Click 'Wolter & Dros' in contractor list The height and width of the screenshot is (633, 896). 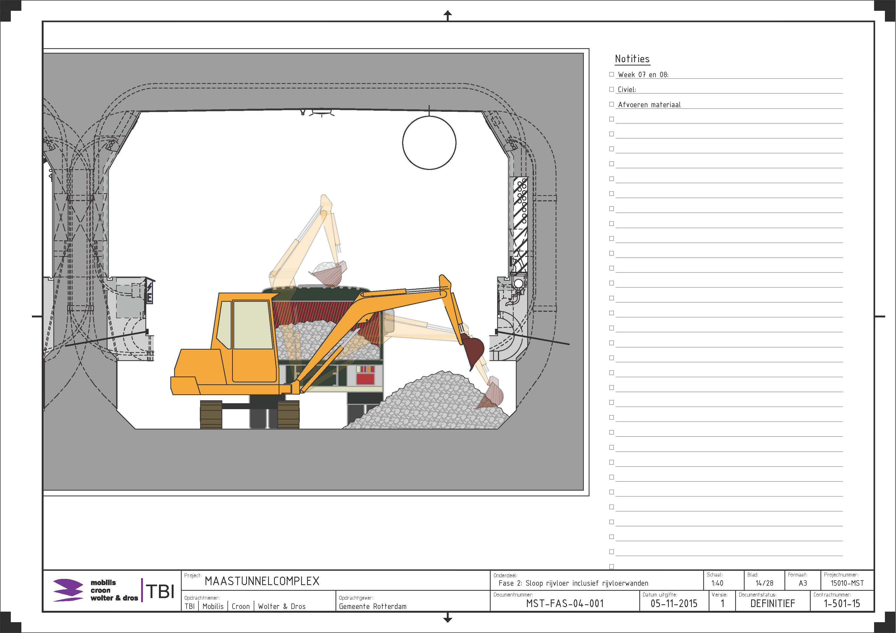pyautogui.click(x=282, y=606)
